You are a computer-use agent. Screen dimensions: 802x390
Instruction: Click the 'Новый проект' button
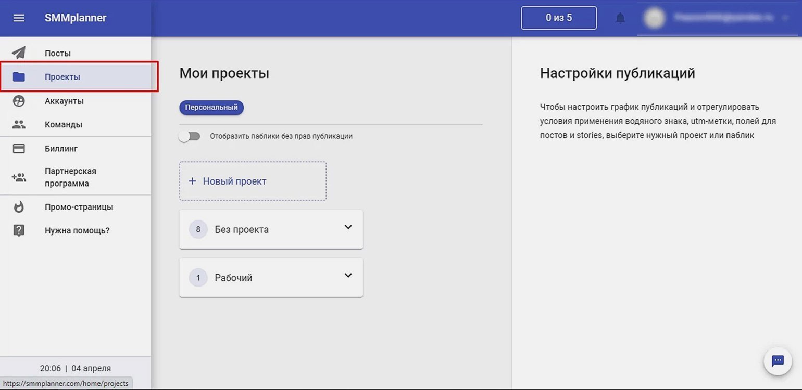click(x=253, y=181)
